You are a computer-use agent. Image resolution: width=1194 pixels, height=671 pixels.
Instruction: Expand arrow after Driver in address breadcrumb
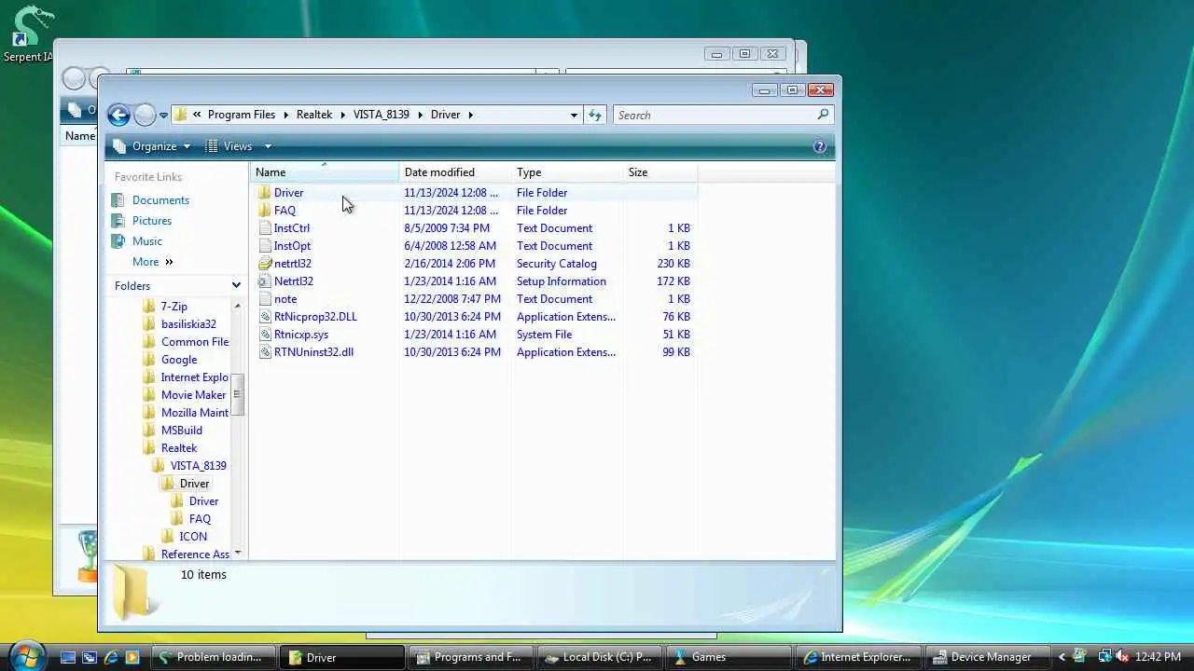(x=471, y=115)
